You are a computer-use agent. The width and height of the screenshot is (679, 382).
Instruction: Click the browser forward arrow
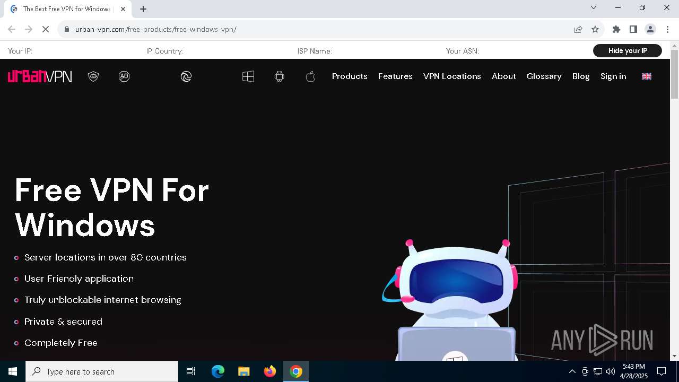[29, 29]
